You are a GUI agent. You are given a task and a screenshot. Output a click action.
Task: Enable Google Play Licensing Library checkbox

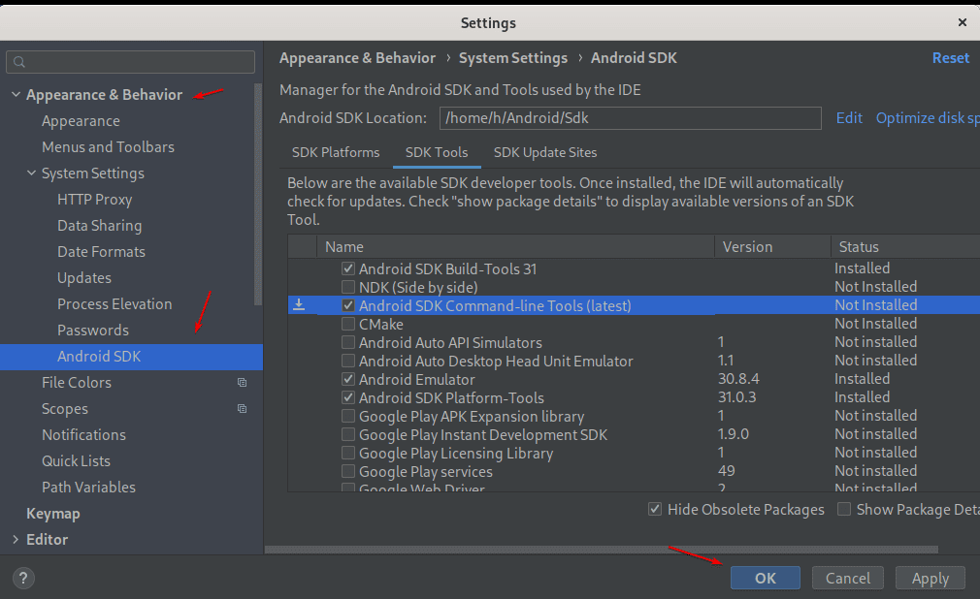pyautogui.click(x=348, y=453)
